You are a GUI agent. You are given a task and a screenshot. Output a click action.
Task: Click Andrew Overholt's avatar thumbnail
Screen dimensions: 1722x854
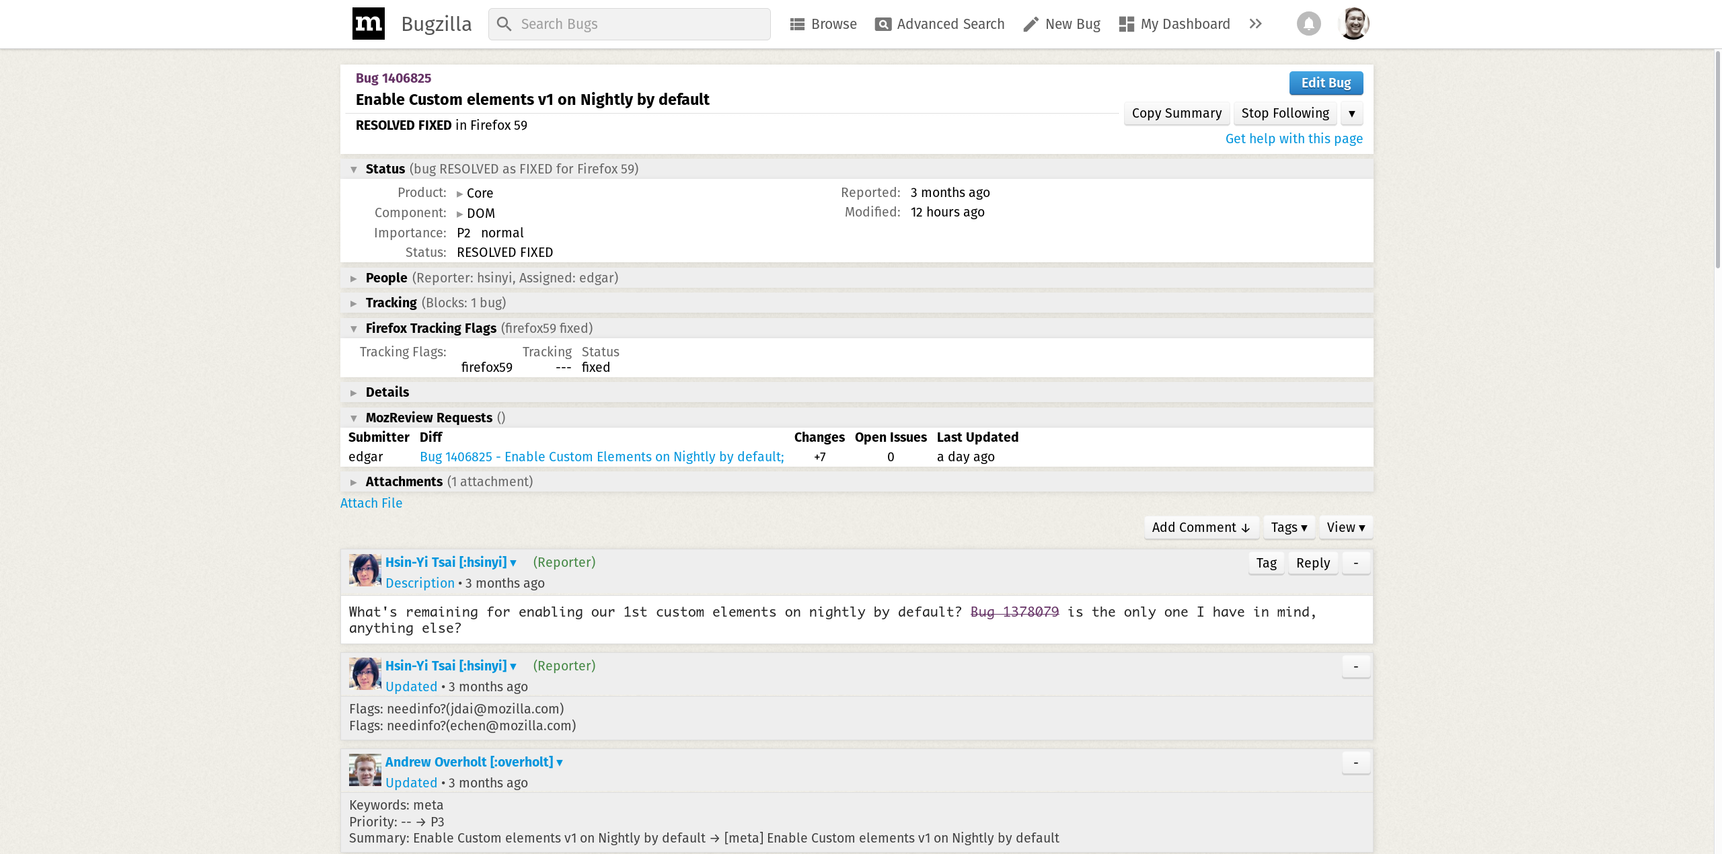365,770
